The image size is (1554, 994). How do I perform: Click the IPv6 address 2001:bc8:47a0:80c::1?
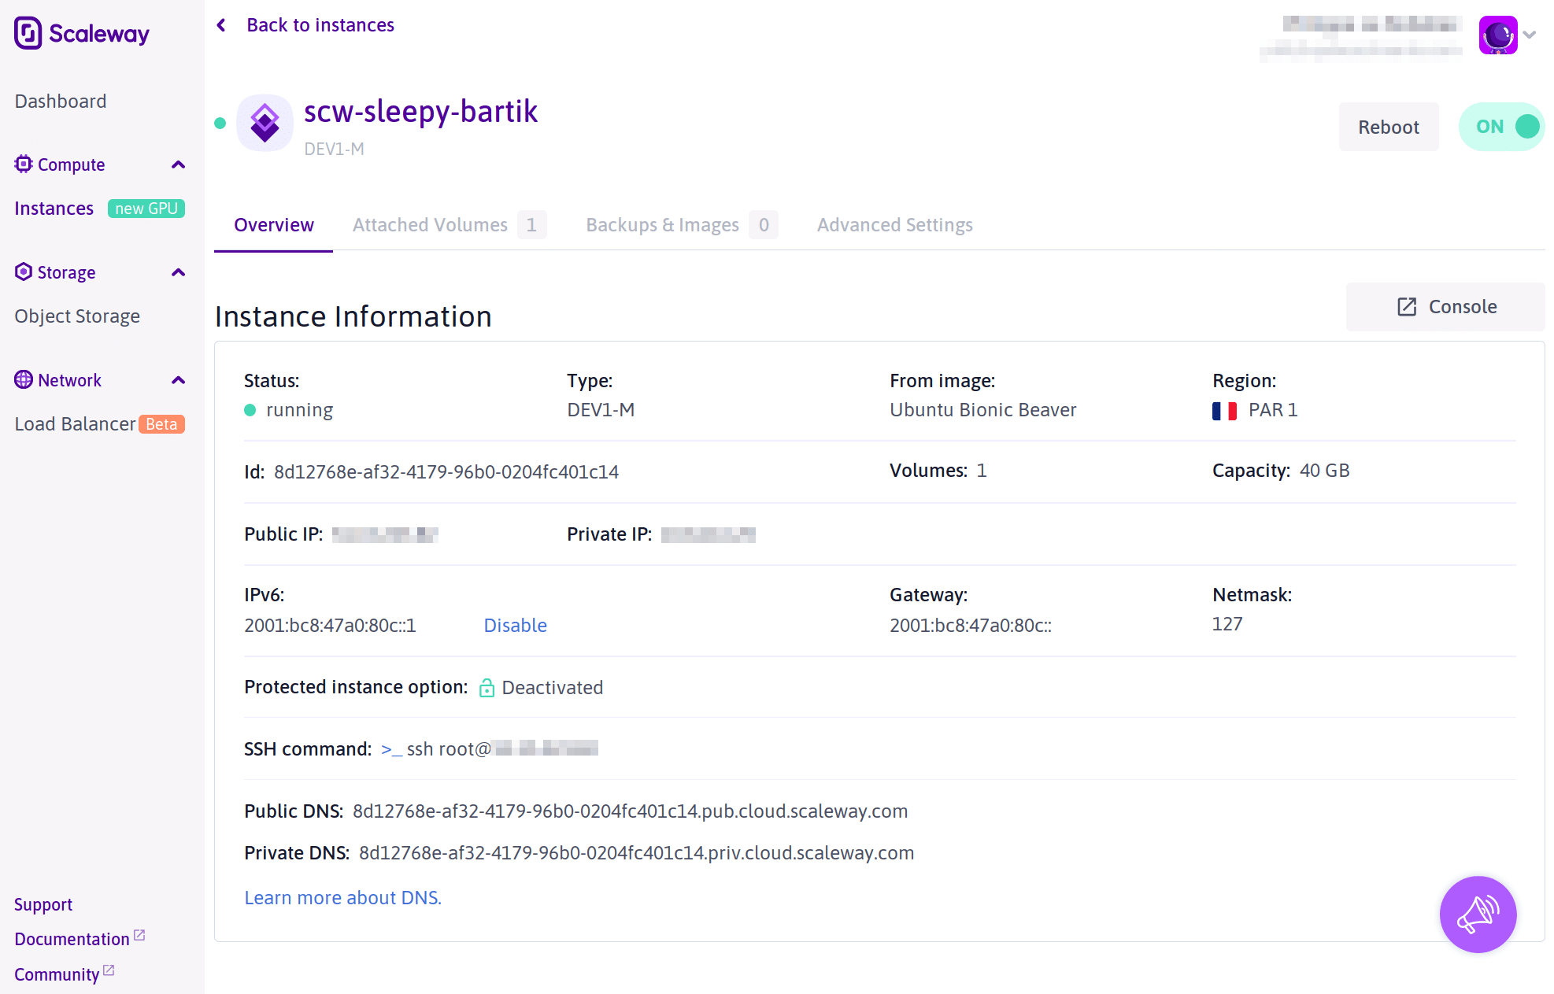330,626
